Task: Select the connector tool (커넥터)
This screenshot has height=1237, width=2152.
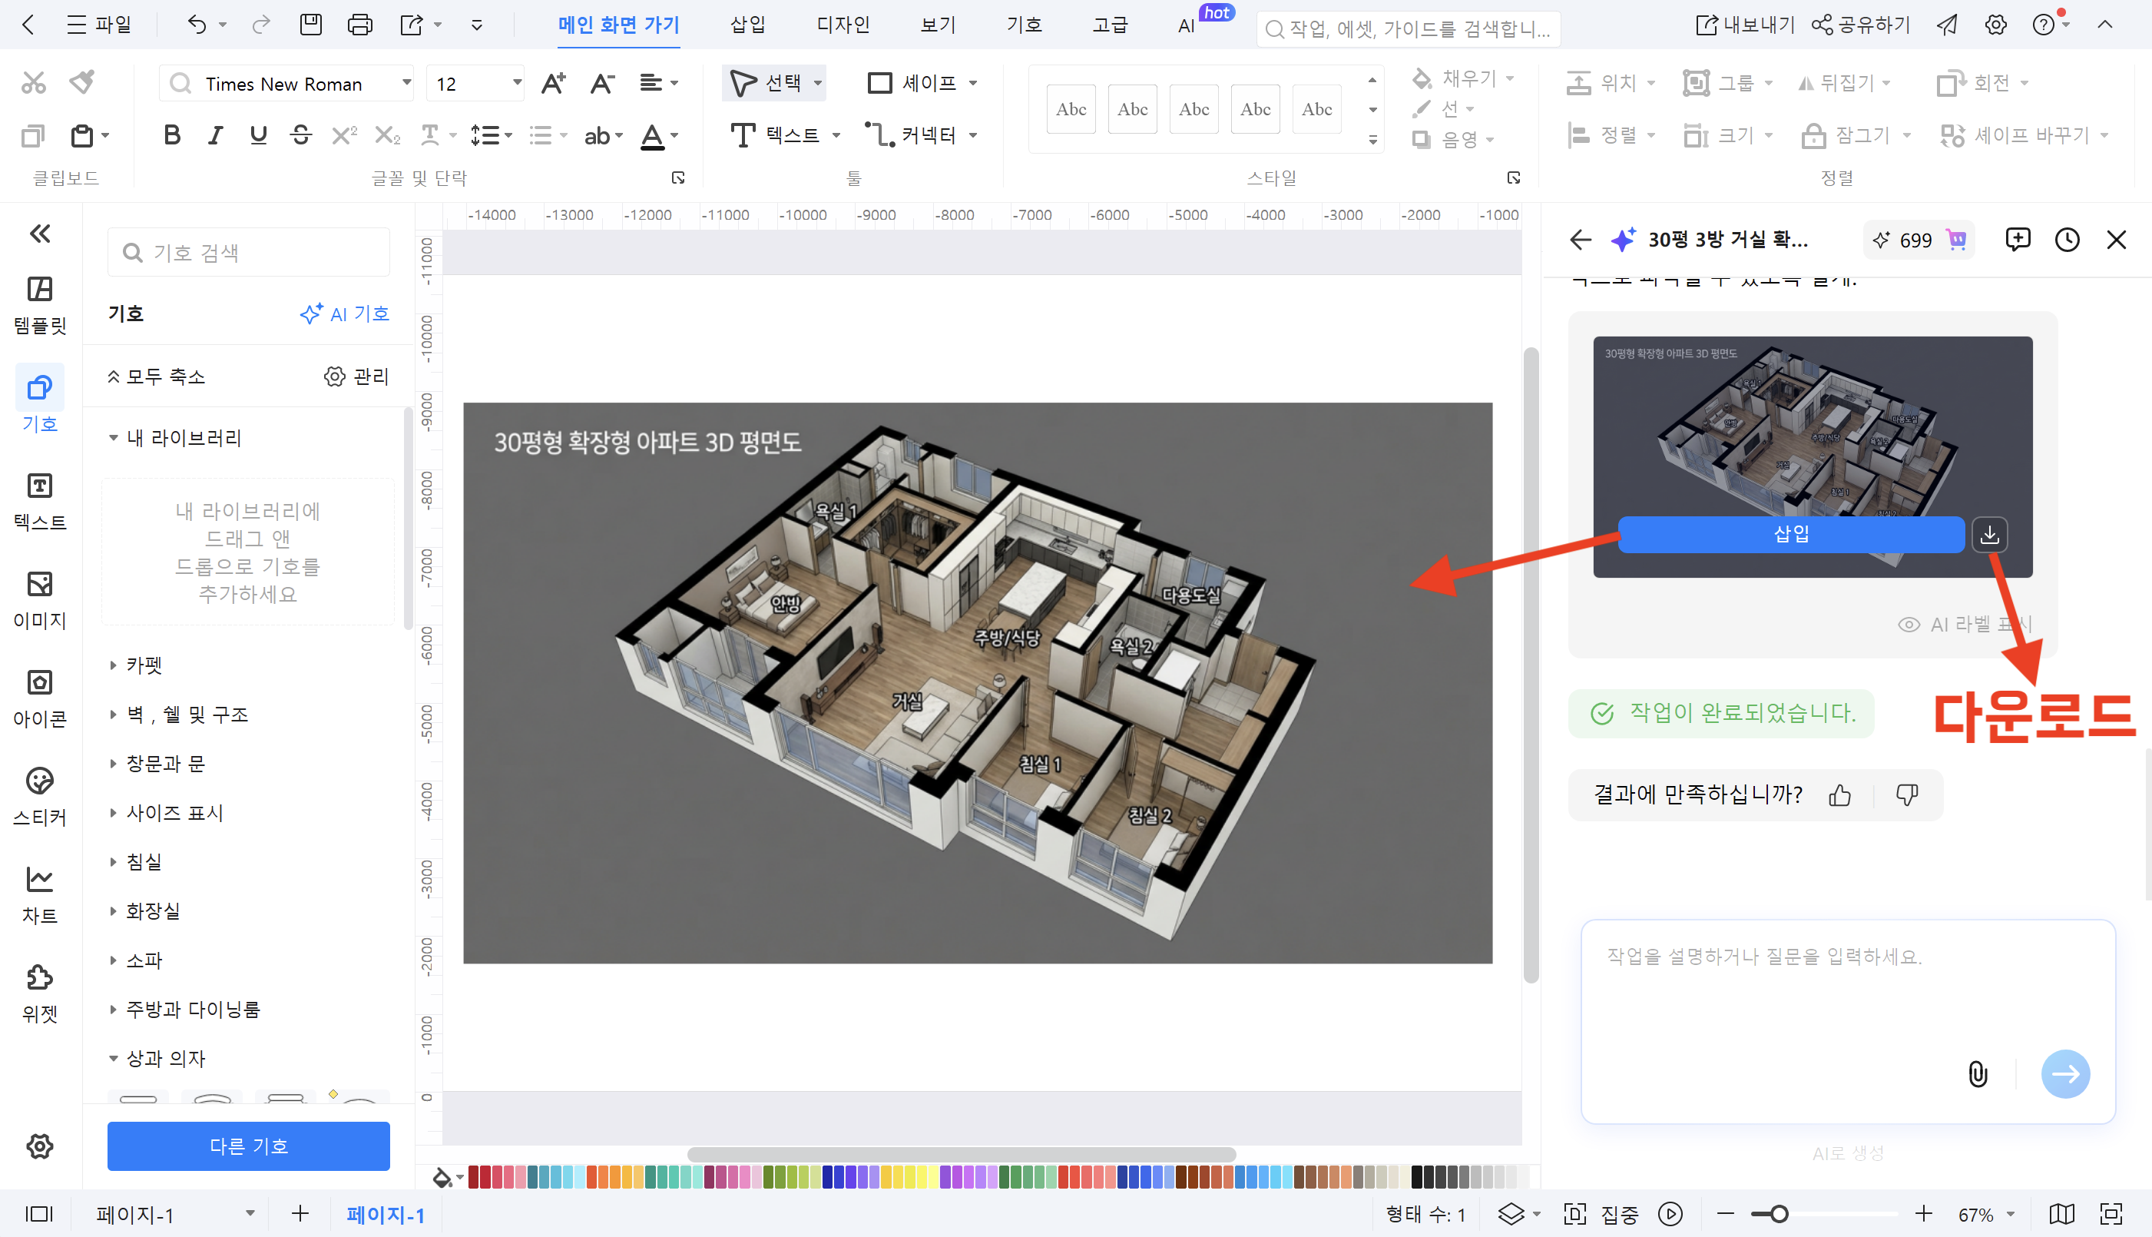Action: 917,134
